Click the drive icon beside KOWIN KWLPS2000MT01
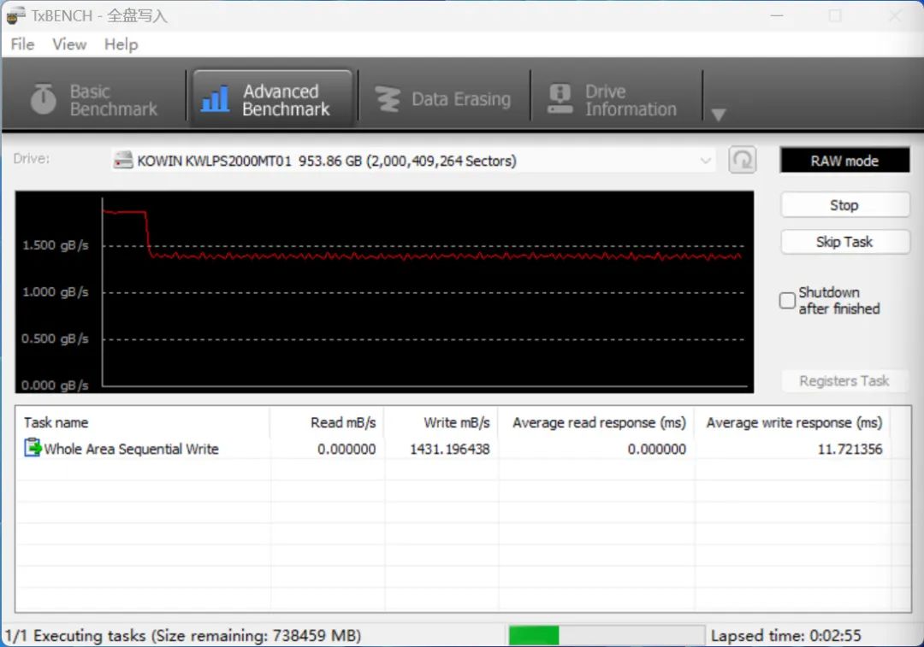Image resolution: width=924 pixels, height=647 pixels. point(122,160)
